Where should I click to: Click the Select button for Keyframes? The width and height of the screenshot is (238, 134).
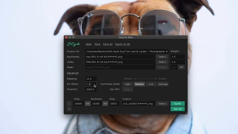tap(162, 57)
